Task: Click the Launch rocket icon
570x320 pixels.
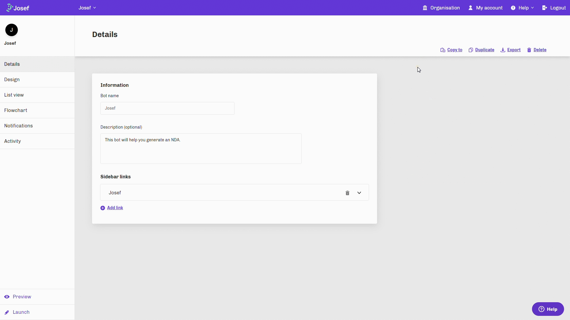Action: click(x=7, y=312)
